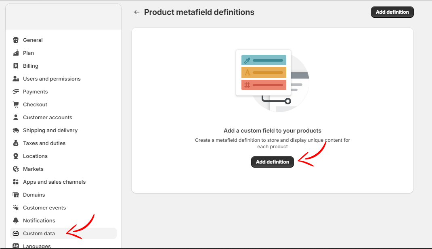This screenshot has height=249, width=432.
Task: Navigate to Customer events
Action: (44, 207)
